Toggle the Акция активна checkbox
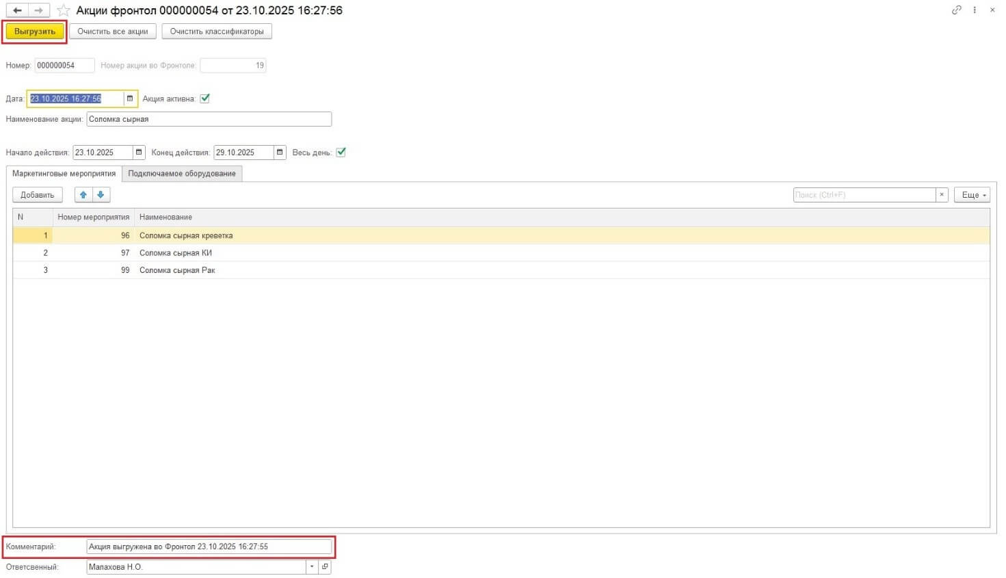Viewport: 1006px width, 578px height. [x=204, y=98]
